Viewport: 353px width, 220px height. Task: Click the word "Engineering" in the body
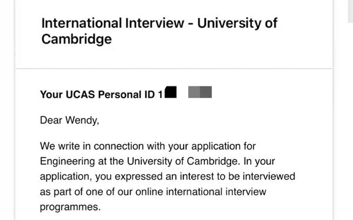point(67,162)
